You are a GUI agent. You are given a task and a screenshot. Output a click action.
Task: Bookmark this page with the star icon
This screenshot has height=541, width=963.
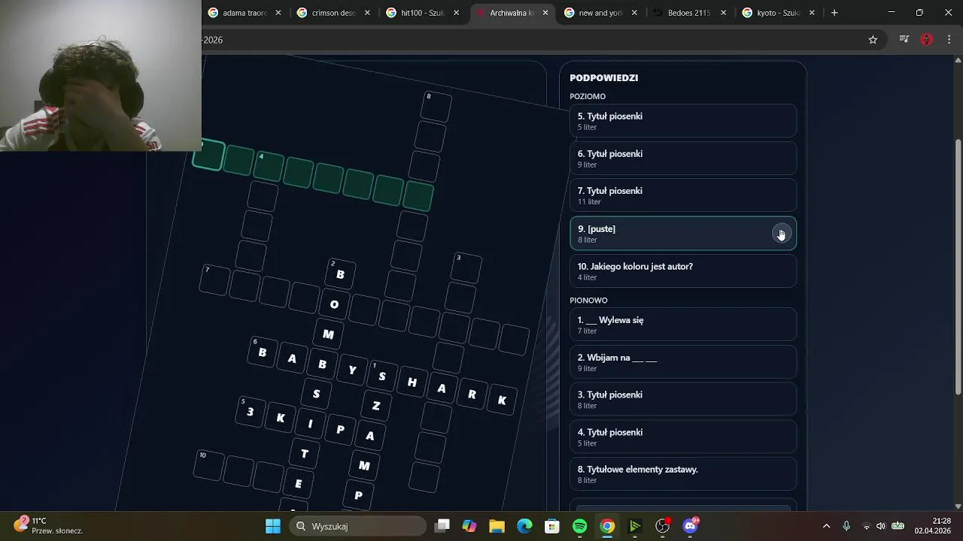click(873, 40)
